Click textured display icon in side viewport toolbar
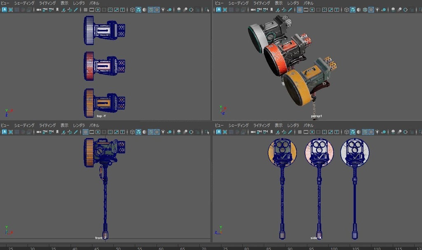 tap(371, 133)
